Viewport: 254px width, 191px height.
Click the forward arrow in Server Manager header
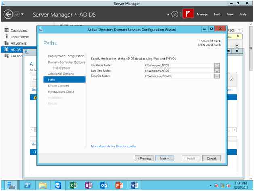(16, 14)
